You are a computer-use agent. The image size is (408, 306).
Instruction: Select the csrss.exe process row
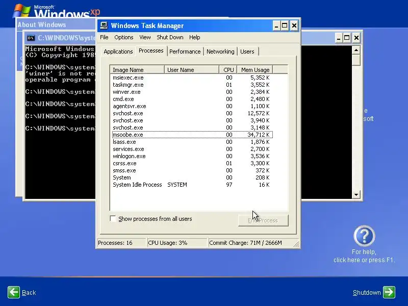click(192, 163)
